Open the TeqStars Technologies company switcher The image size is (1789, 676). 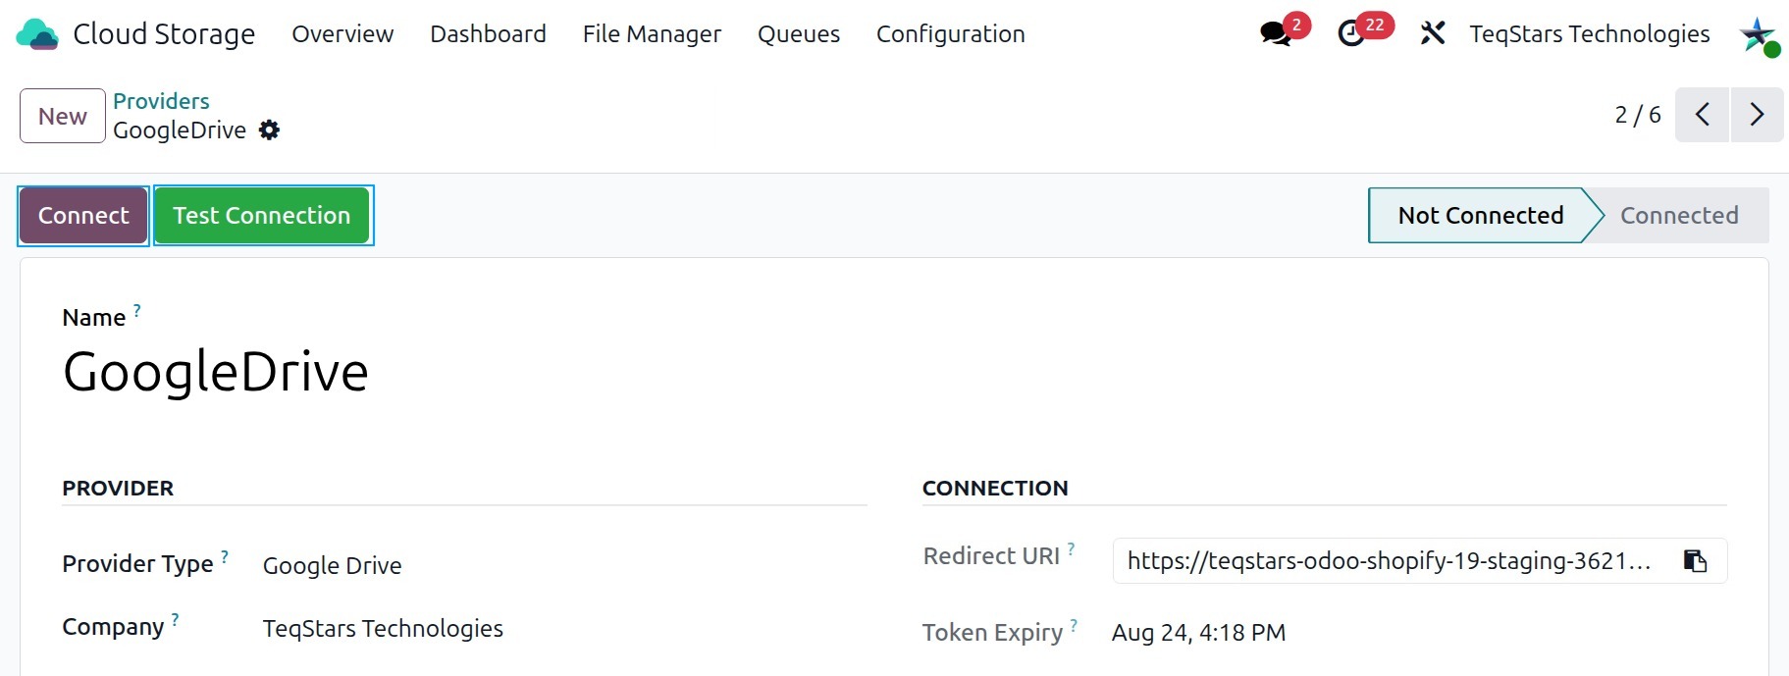tap(1590, 34)
